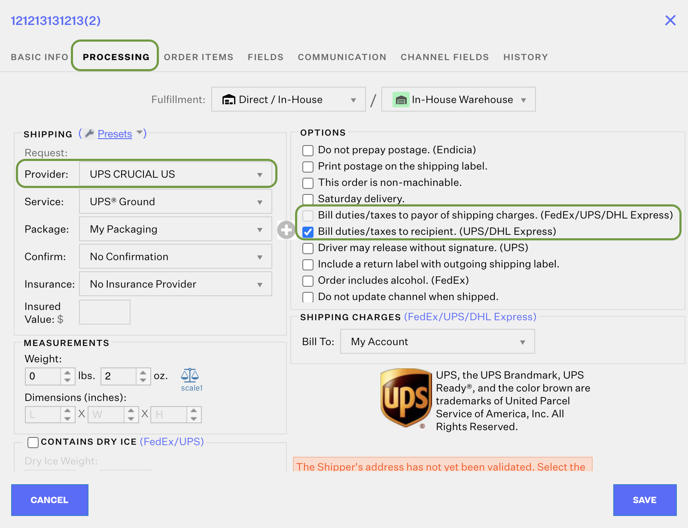Click the Shipper's address not validated warning

442,464
